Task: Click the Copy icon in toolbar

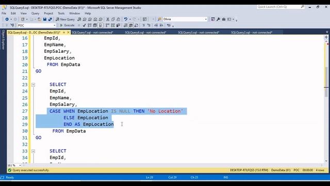Action: coord(113,19)
